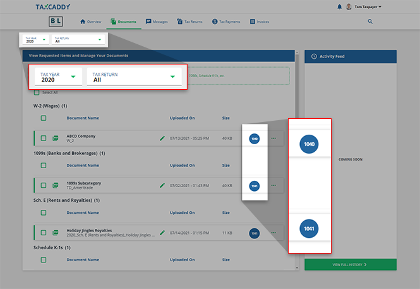Open the Tax Year 2020 dropdown
The image size is (420, 289).
(x=57, y=77)
